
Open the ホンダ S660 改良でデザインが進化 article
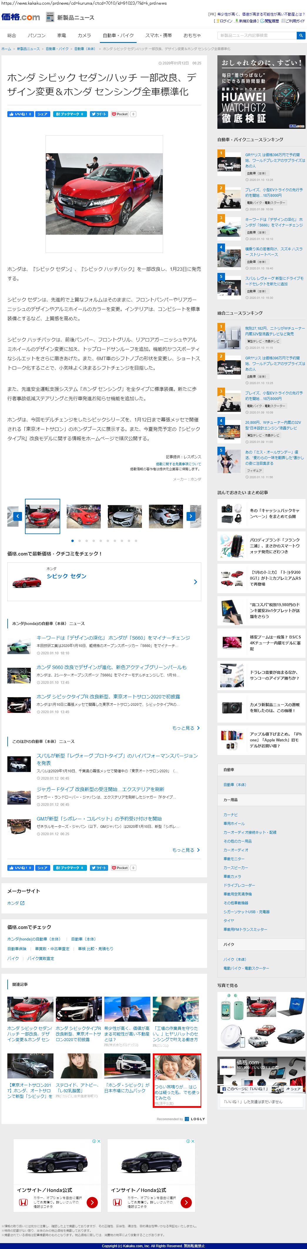pos(111,667)
